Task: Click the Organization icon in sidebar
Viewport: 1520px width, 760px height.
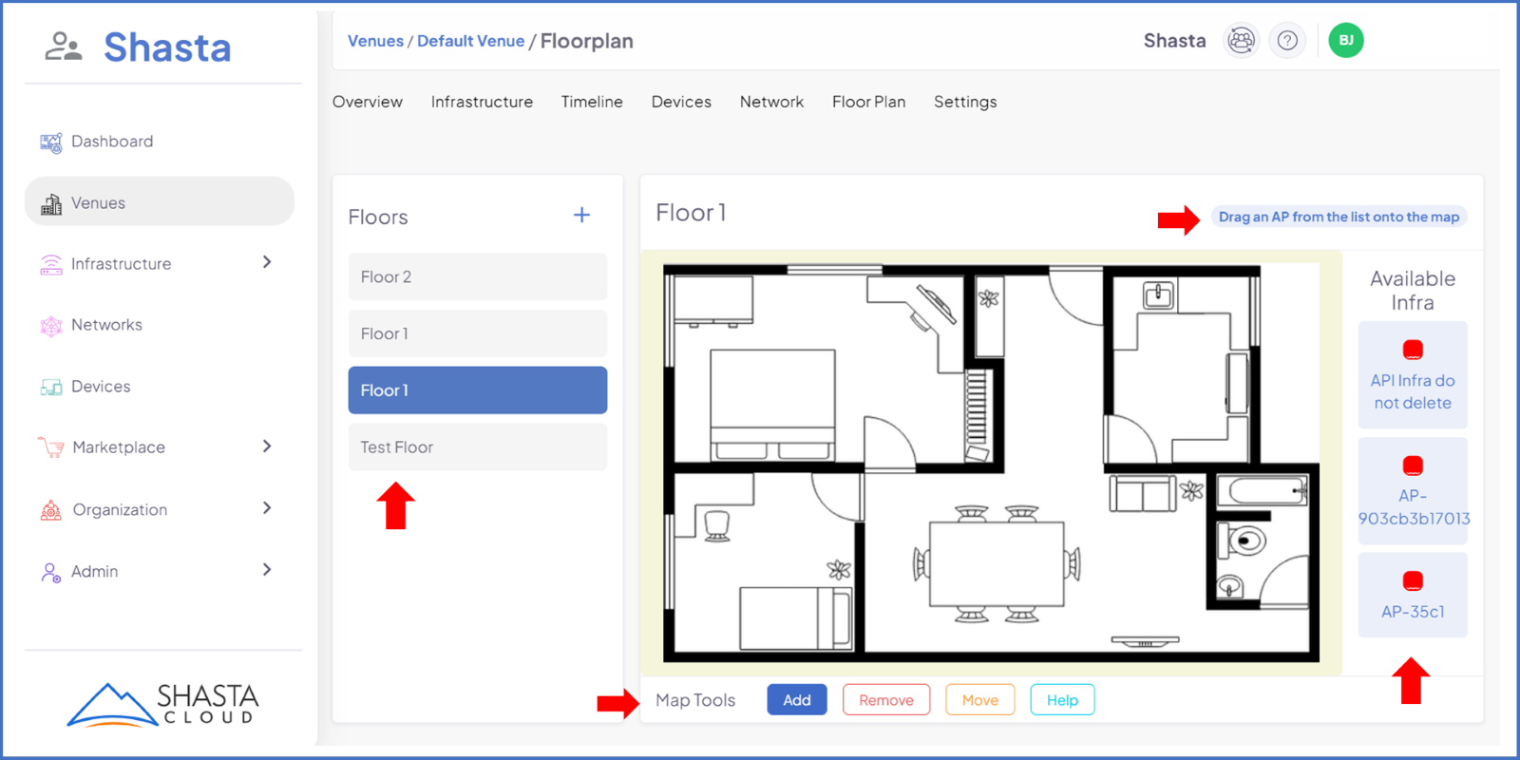Action: point(51,510)
